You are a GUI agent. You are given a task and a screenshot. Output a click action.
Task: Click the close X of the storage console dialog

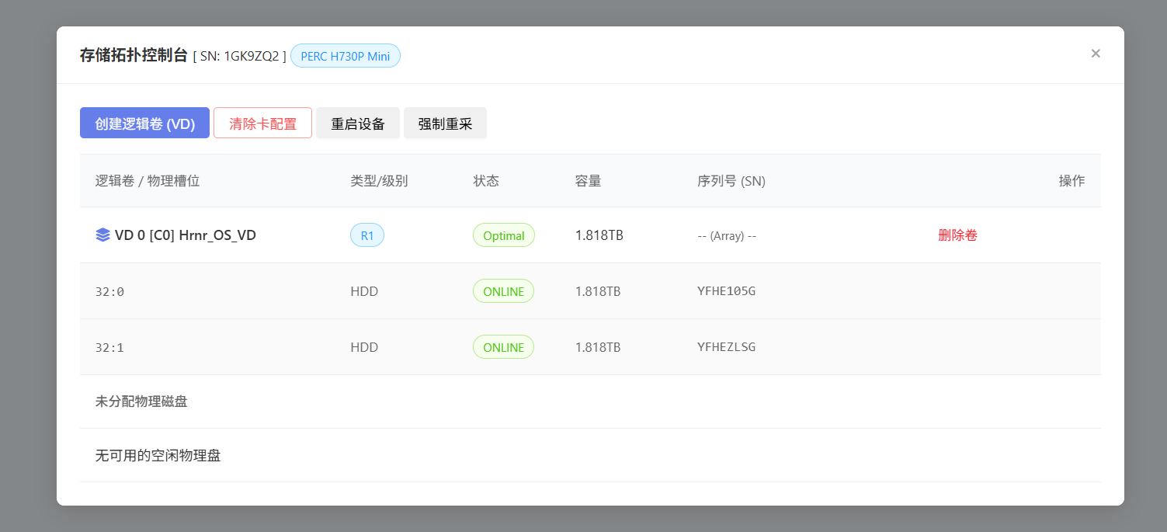(x=1096, y=53)
